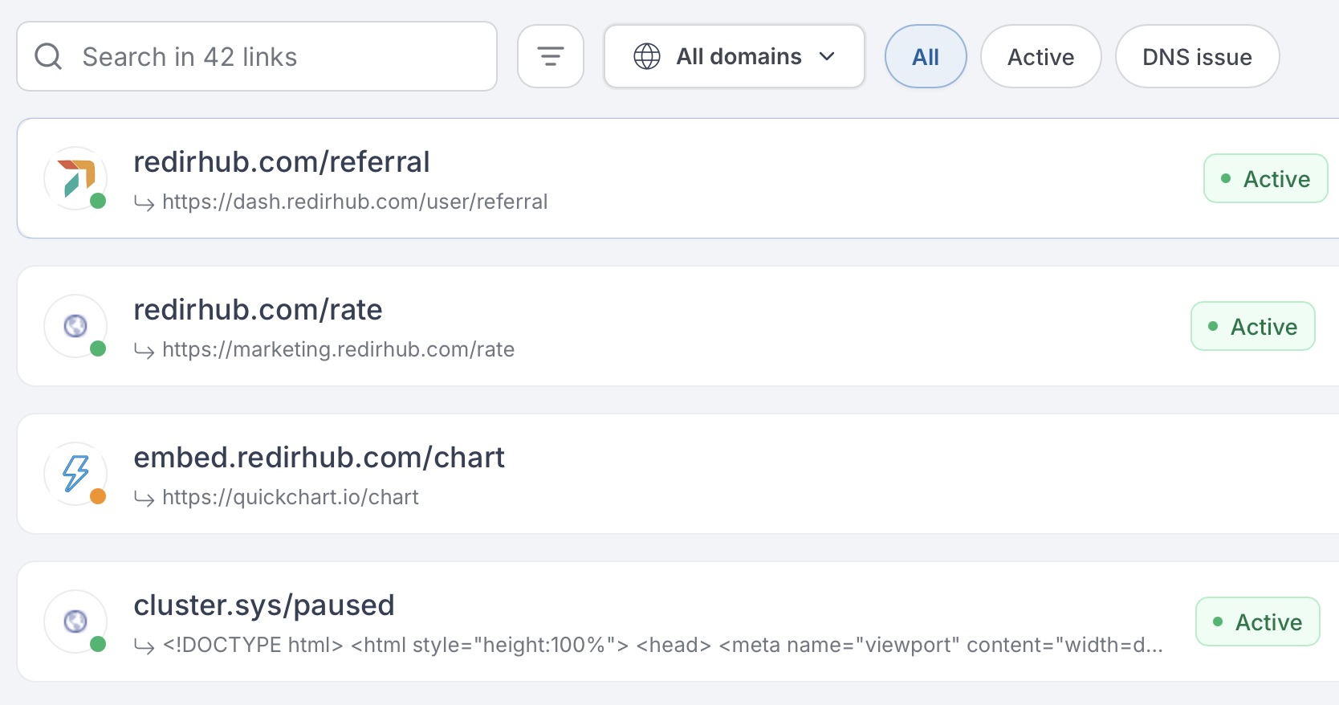Open the redirhub.com/rate link title

pos(258,310)
